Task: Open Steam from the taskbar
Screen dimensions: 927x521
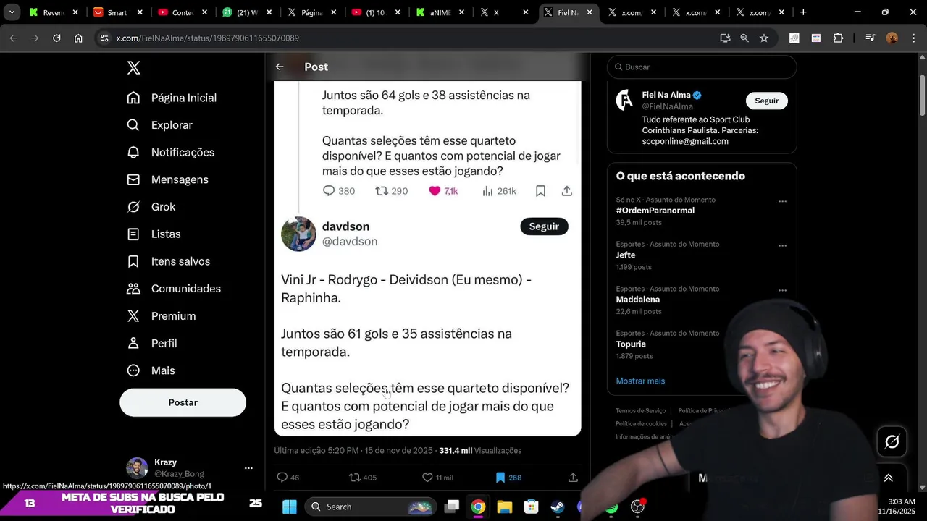Action: 558,507
